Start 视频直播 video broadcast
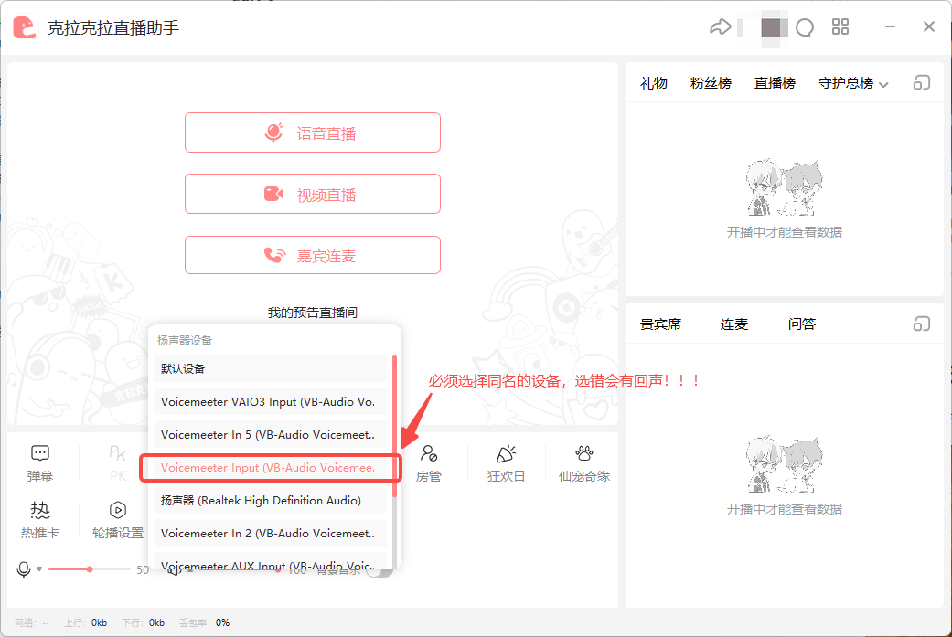The width and height of the screenshot is (952, 637). [313, 194]
